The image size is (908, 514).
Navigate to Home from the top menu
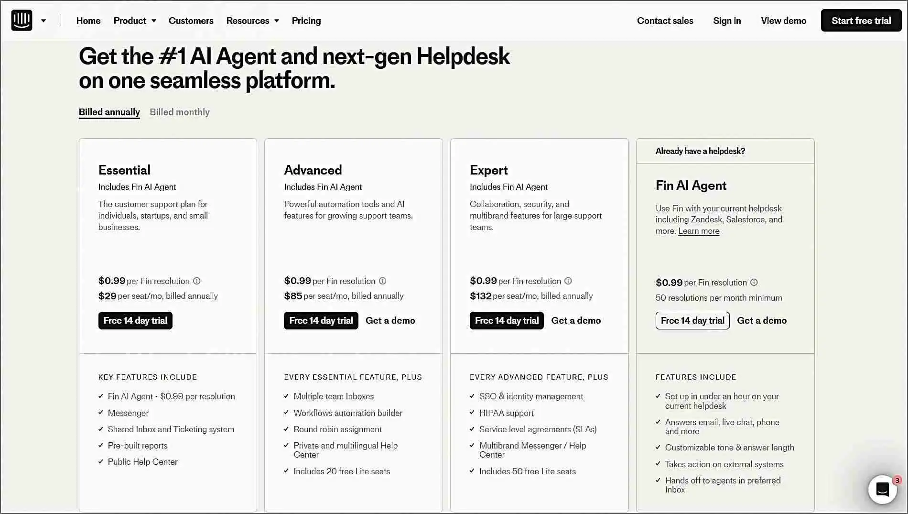[x=88, y=21]
